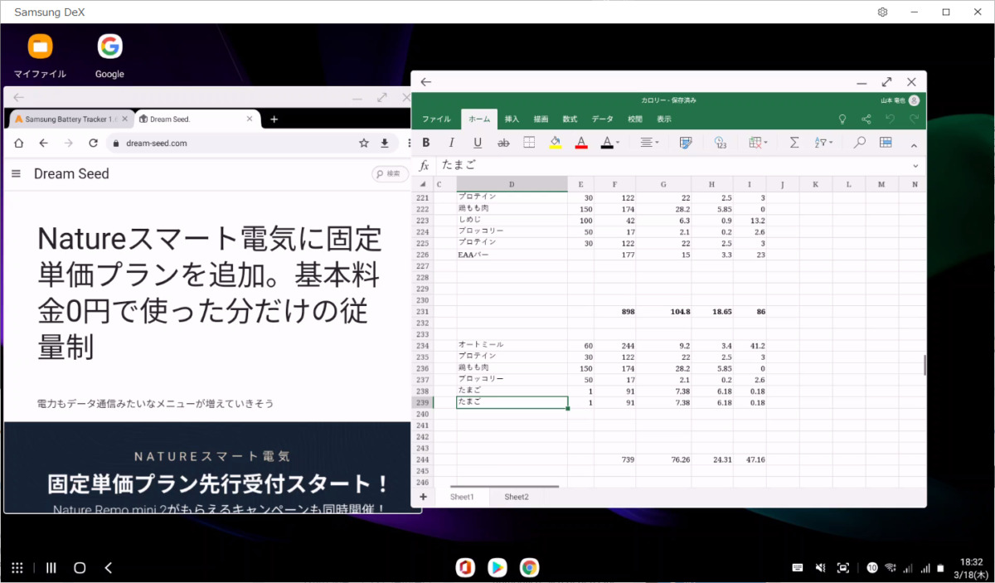Toggle bold formatting in Excel
995x583 pixels.
426,143
